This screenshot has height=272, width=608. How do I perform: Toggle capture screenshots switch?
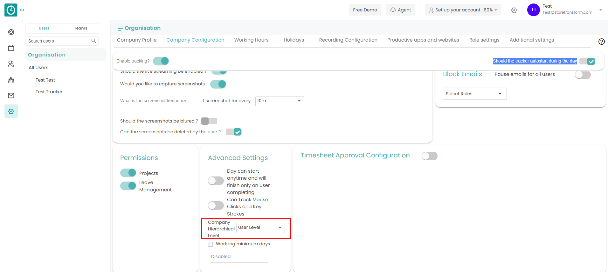218,84
